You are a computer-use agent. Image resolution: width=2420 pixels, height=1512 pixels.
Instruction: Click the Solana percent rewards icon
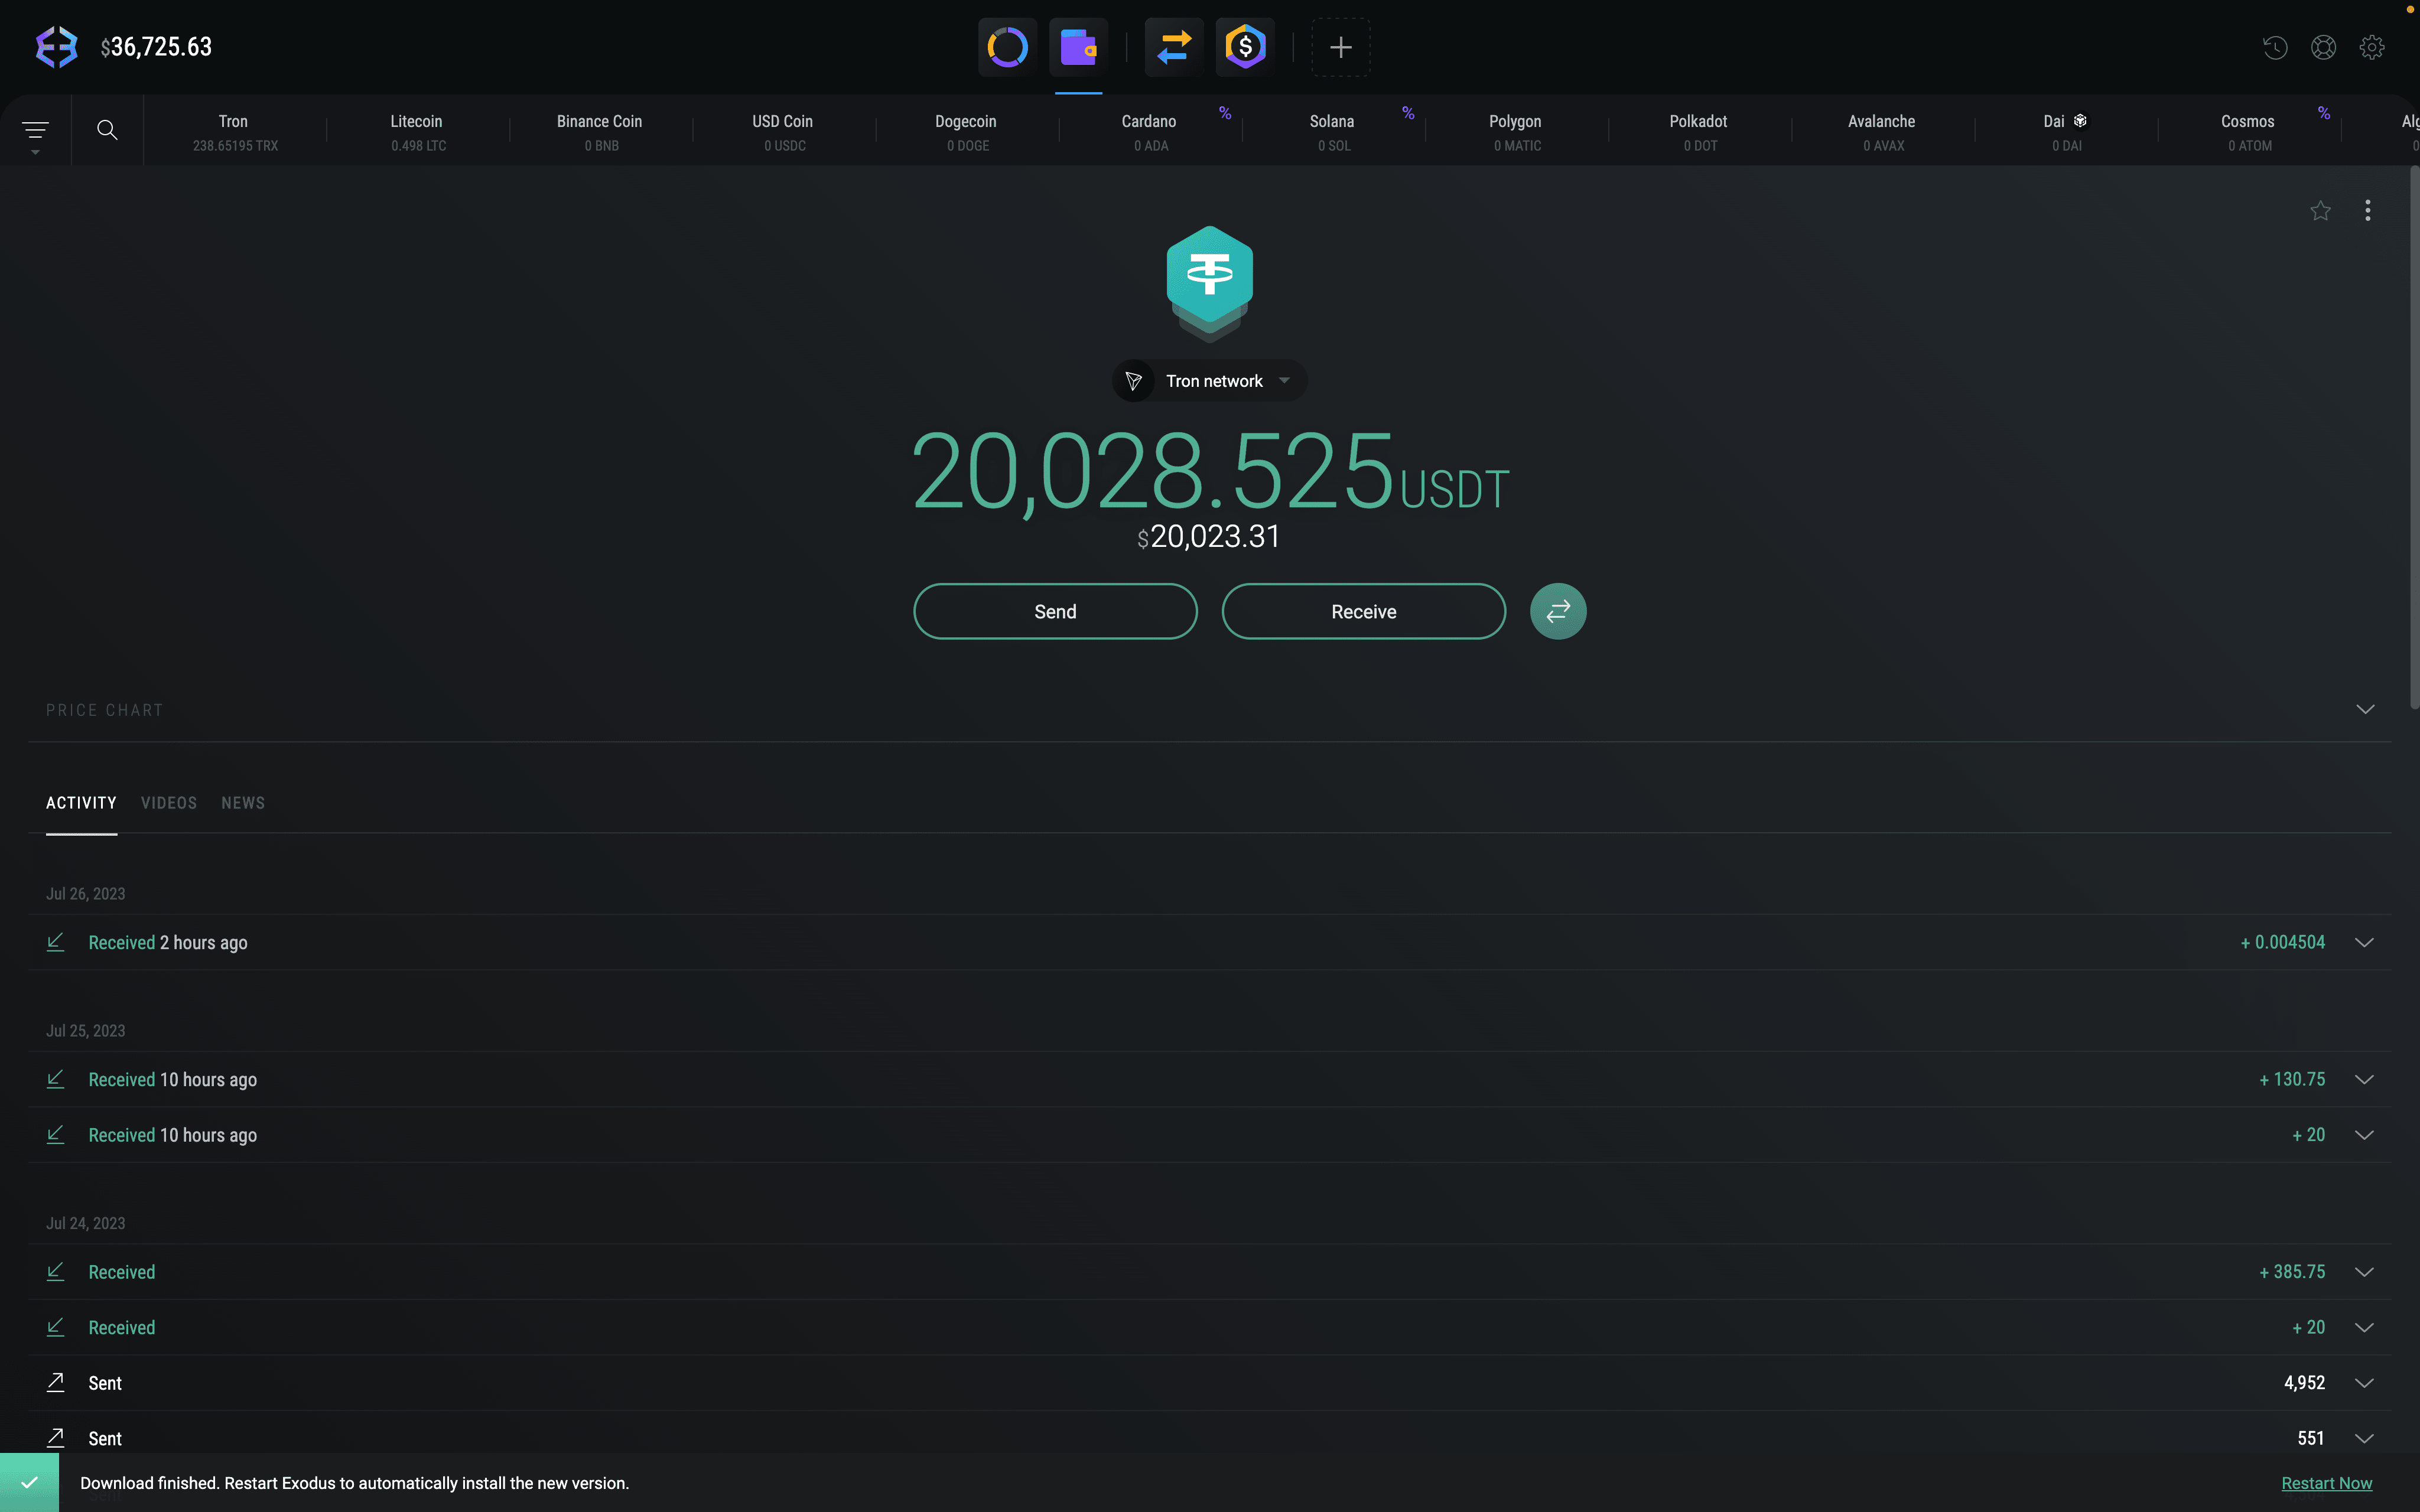(1408, 113)
